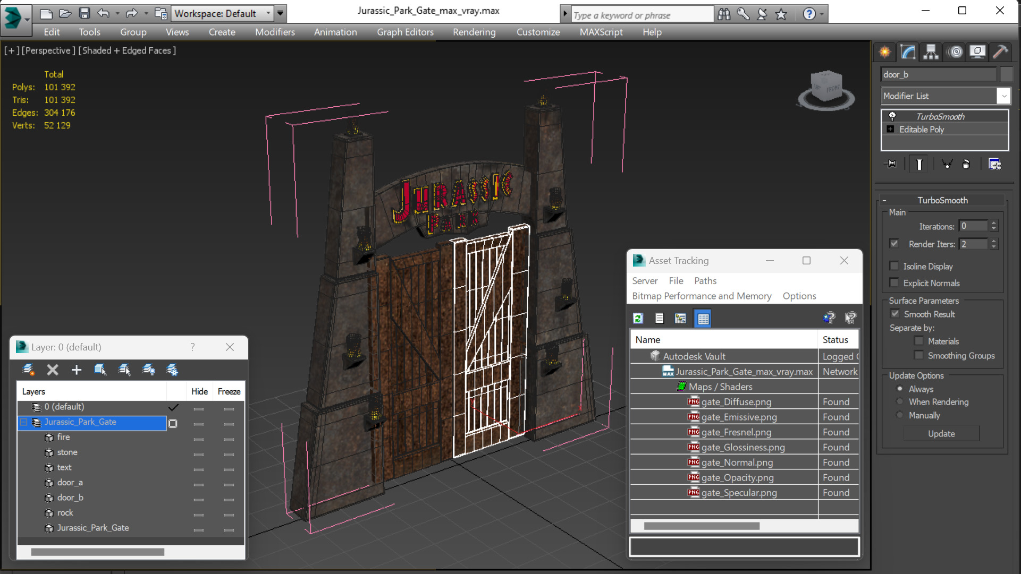Click the New Scene file icon
This screenshot has width=1021, height=574.
pos(46,13)
